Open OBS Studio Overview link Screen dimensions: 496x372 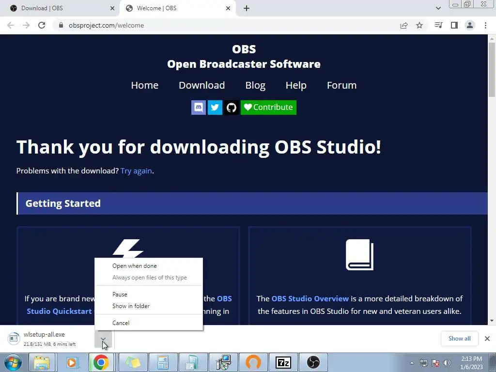pos(310,298)
